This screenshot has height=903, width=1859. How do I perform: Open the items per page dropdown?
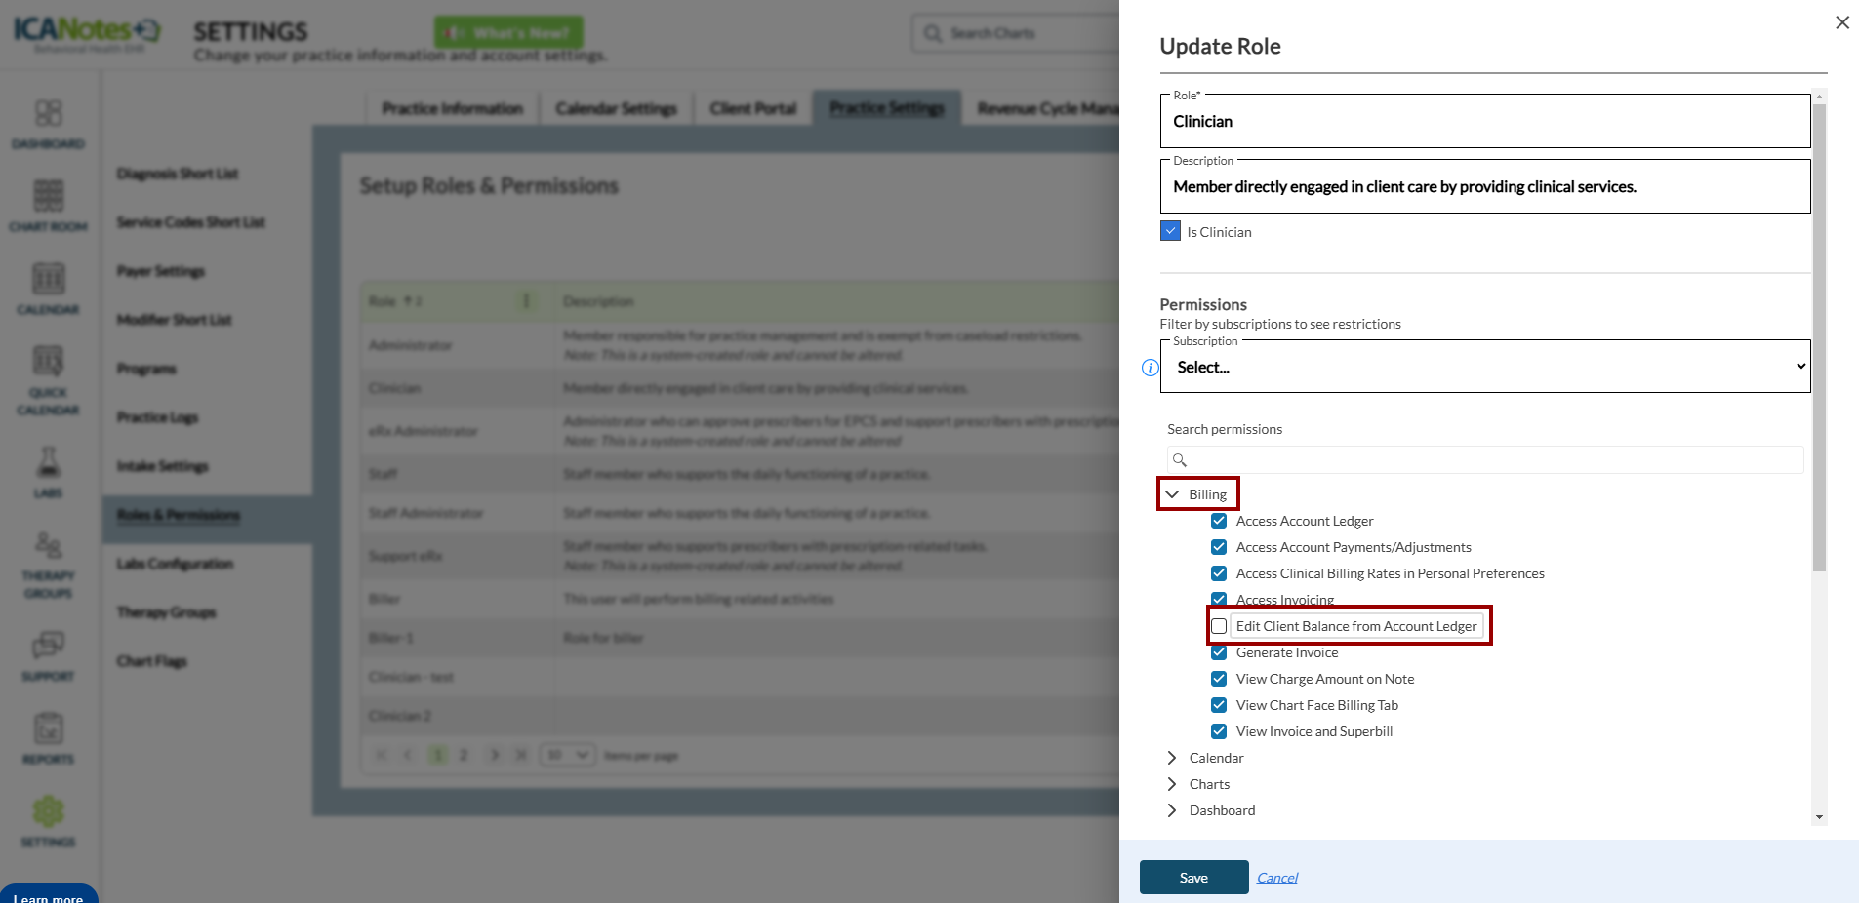click(568, 755)
